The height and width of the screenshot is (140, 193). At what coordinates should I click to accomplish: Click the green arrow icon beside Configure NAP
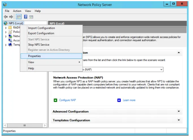55,100
